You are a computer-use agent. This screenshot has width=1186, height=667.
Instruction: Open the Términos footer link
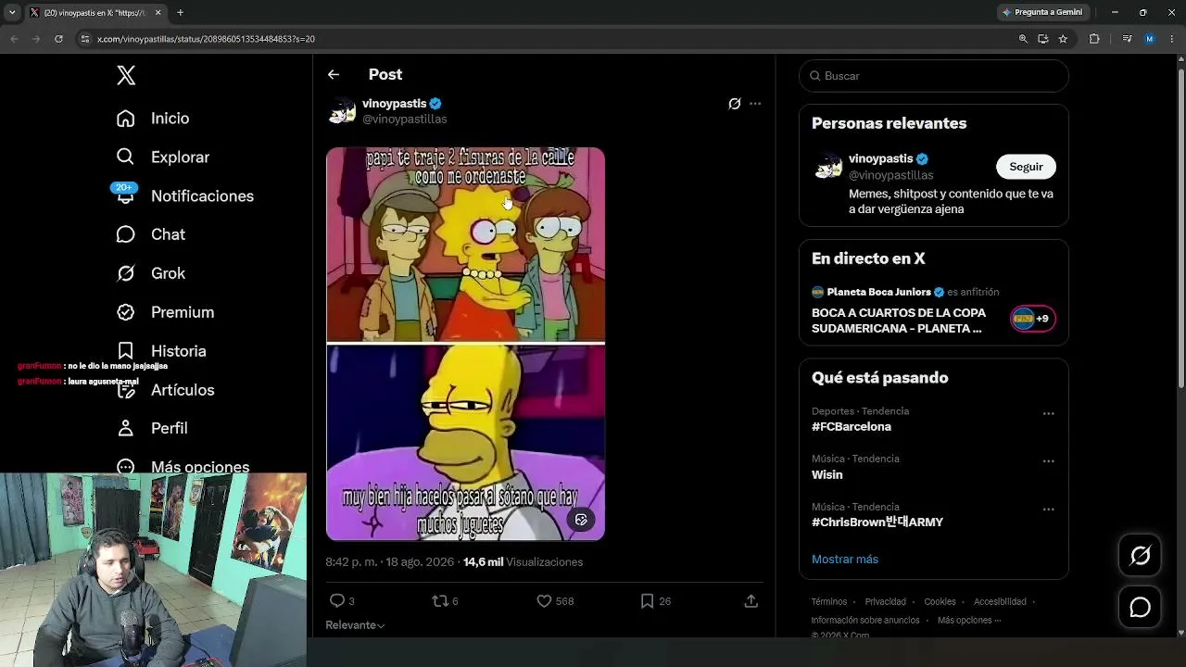tap(829, 601)
